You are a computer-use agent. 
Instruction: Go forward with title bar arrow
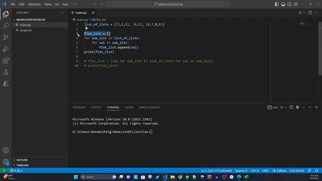tap(102, 5)
